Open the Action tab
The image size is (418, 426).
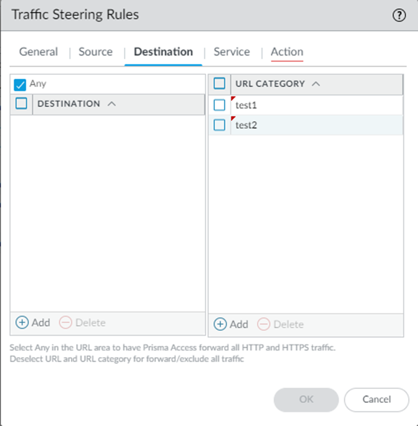pyautogui.click(x=287, y=52)
